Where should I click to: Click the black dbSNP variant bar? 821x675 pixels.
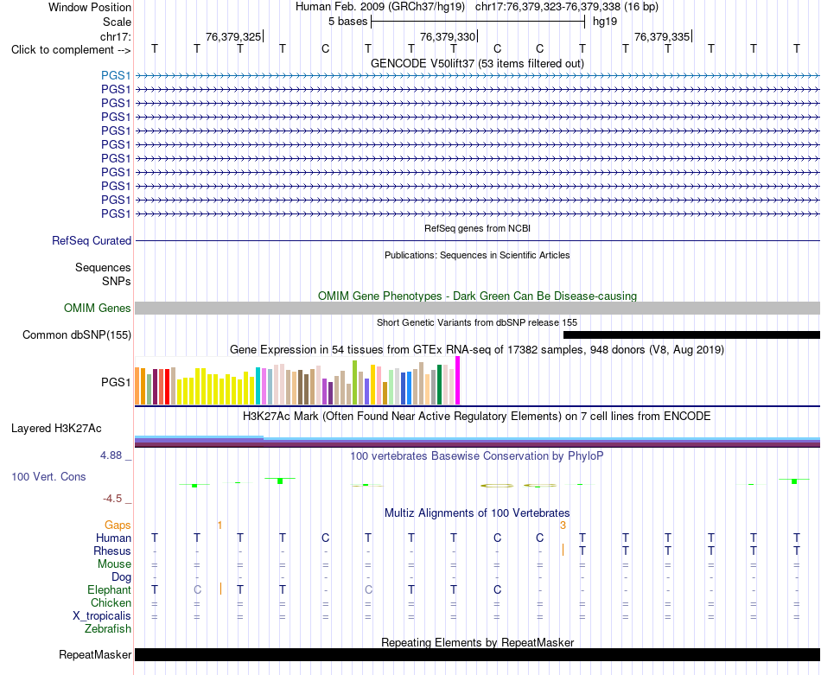click(691, 334)
